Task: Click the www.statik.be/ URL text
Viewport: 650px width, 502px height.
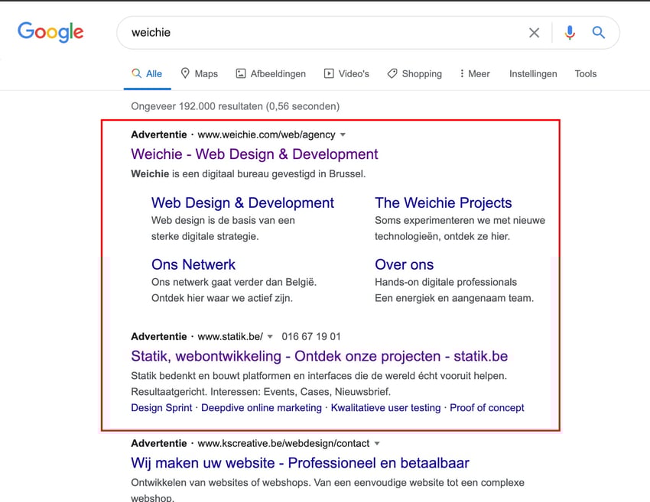Action: pyautogui.click(x=230, y=336)
